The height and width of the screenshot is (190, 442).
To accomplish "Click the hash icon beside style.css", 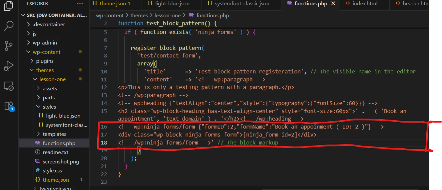I will click(x=38, y=171).
